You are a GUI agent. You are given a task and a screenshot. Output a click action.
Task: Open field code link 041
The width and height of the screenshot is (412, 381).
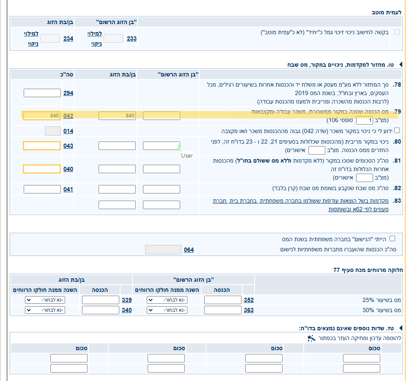point(69,190)
